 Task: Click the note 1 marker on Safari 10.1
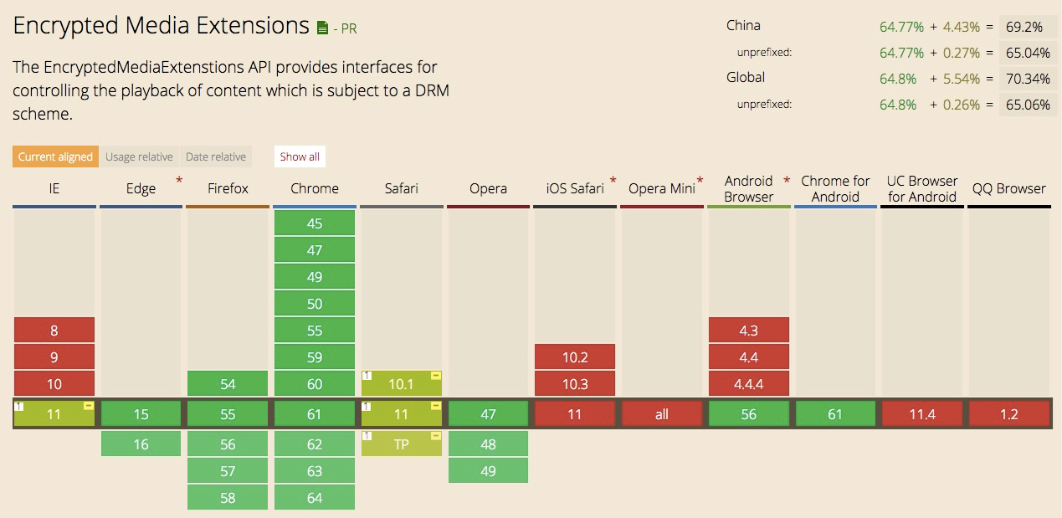(367, 376)
